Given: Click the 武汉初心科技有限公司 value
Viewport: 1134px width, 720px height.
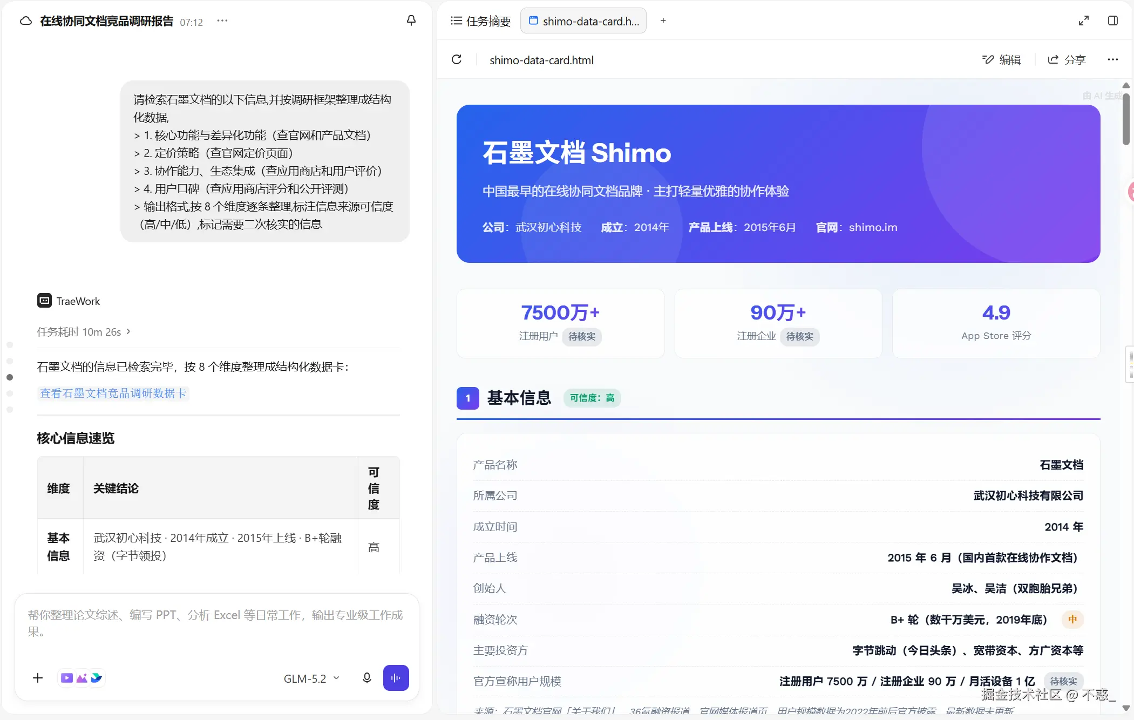Looking at the screenshot, I should click(1028, 495).
